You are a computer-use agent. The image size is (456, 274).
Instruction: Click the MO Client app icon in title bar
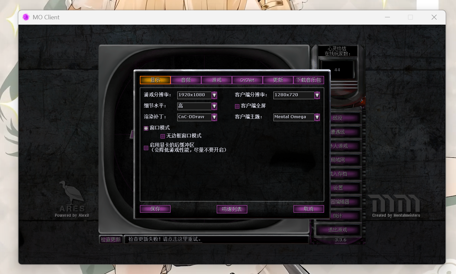pos(26,17)
